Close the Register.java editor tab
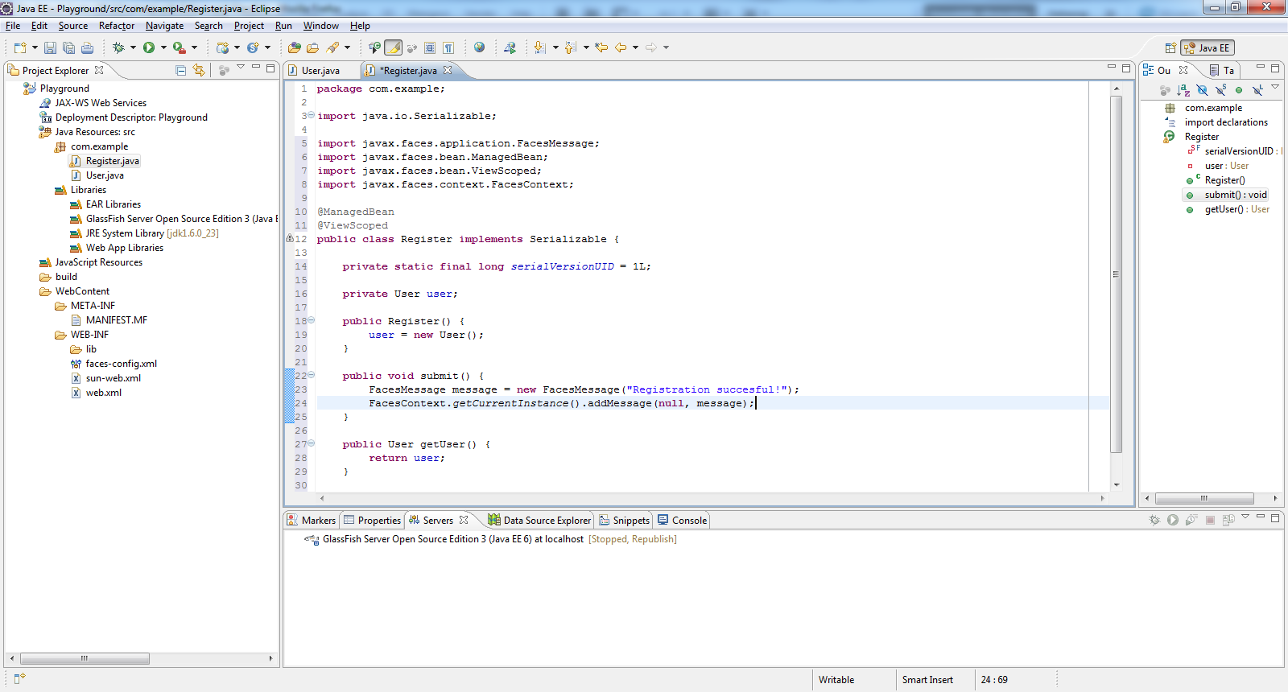 (x=448, y=70)
